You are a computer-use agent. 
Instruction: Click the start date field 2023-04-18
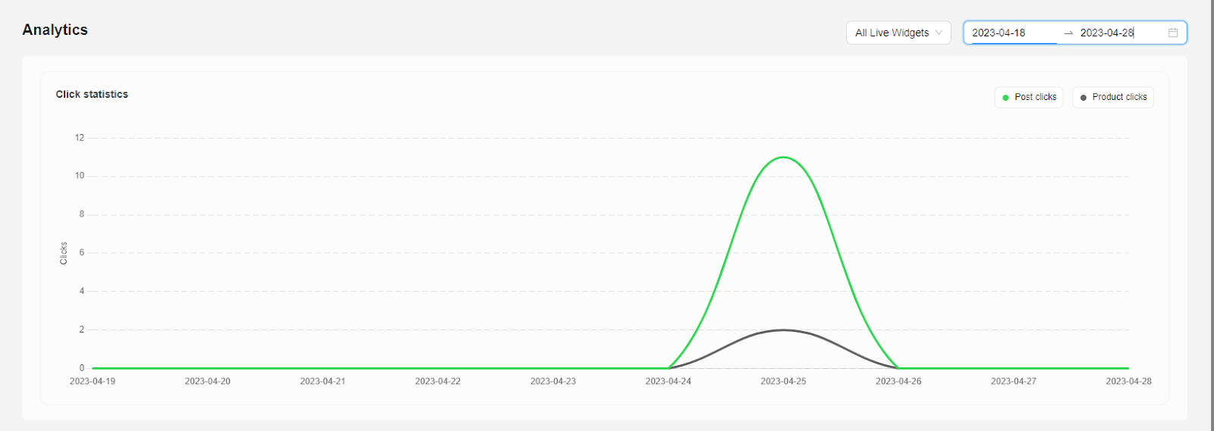1013,33
